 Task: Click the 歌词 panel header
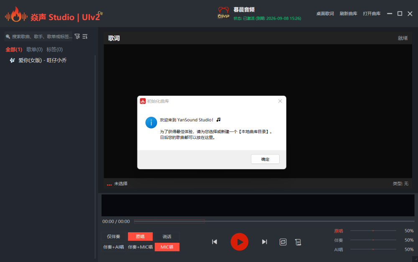coord(114,38)
